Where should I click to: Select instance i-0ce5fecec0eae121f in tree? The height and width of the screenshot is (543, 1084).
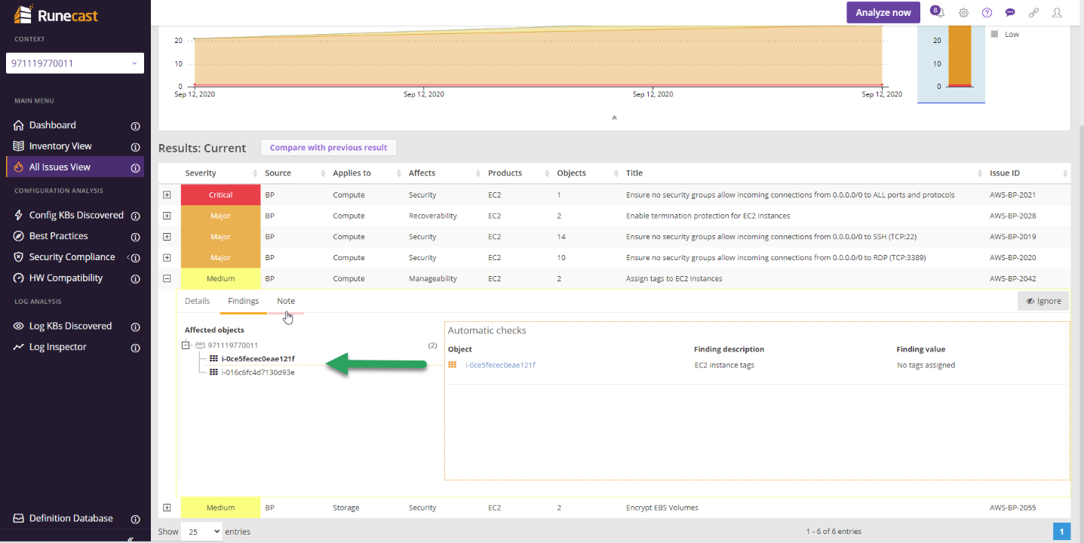[258, 359]
